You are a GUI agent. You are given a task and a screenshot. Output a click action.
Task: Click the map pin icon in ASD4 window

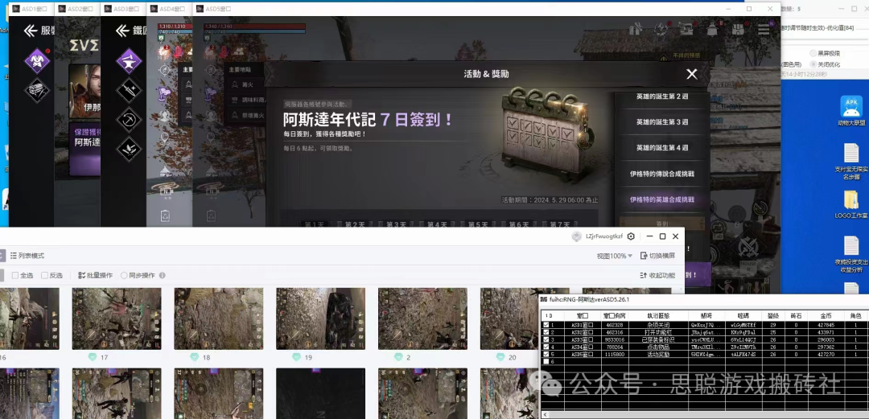(165, 138)
